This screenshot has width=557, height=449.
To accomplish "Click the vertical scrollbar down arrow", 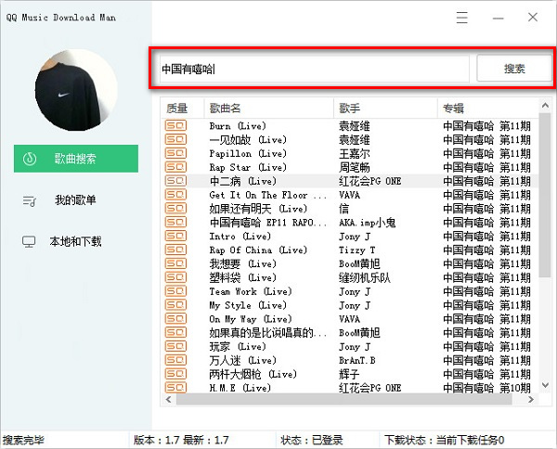I will click(545, 385).
